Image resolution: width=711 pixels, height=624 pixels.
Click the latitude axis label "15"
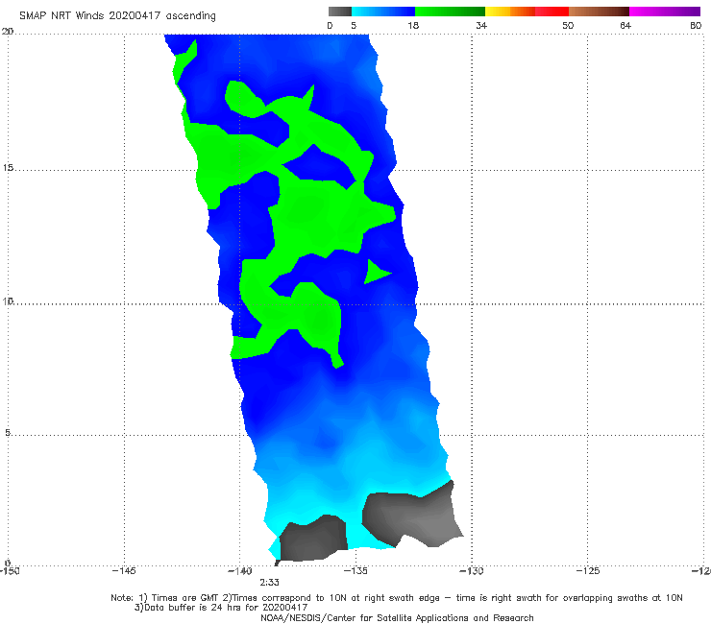(x=8, y=168)
